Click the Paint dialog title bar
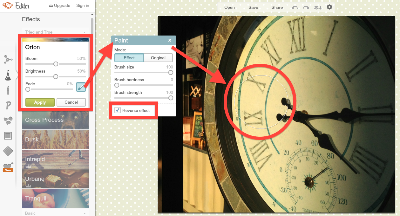The width and height of the screenshot is (400, 216). (144, 40)
